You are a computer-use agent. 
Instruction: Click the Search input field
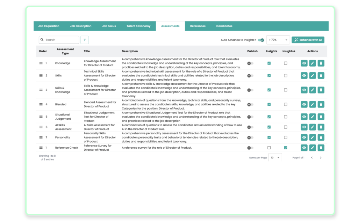[x=59, y=40]
